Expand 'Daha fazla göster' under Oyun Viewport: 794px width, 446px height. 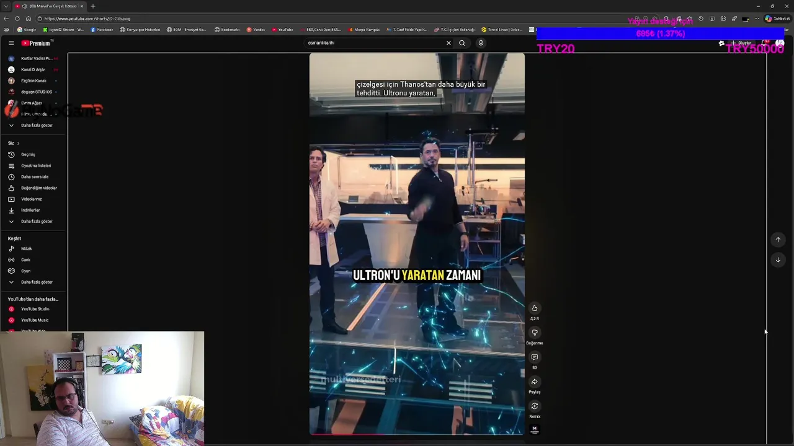pos(33,282)
